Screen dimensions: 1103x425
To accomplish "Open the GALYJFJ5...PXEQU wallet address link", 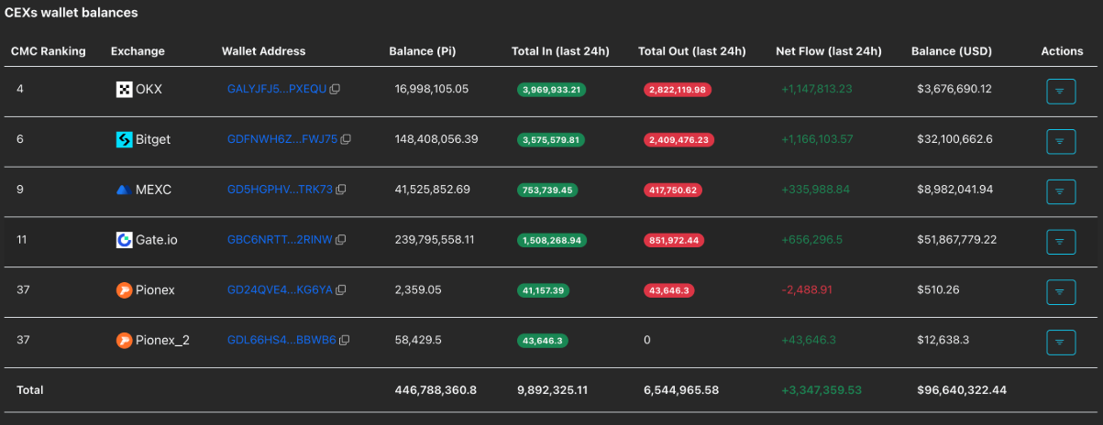I will point(276,90).
